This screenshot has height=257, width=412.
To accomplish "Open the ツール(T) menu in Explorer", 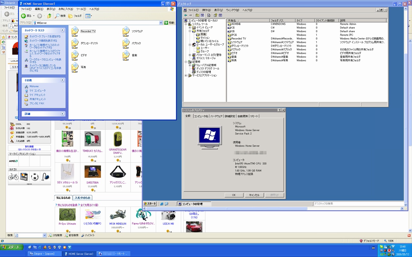I will point(81,9).
